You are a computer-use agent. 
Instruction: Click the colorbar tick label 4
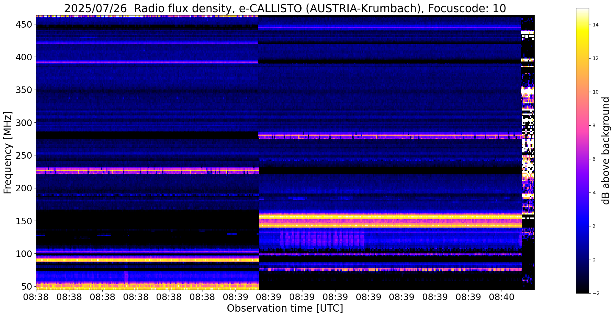[594, 193]
